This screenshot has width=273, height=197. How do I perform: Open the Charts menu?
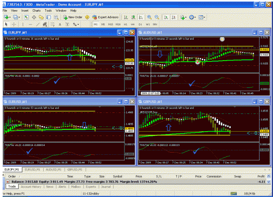[x=36, y=10]
